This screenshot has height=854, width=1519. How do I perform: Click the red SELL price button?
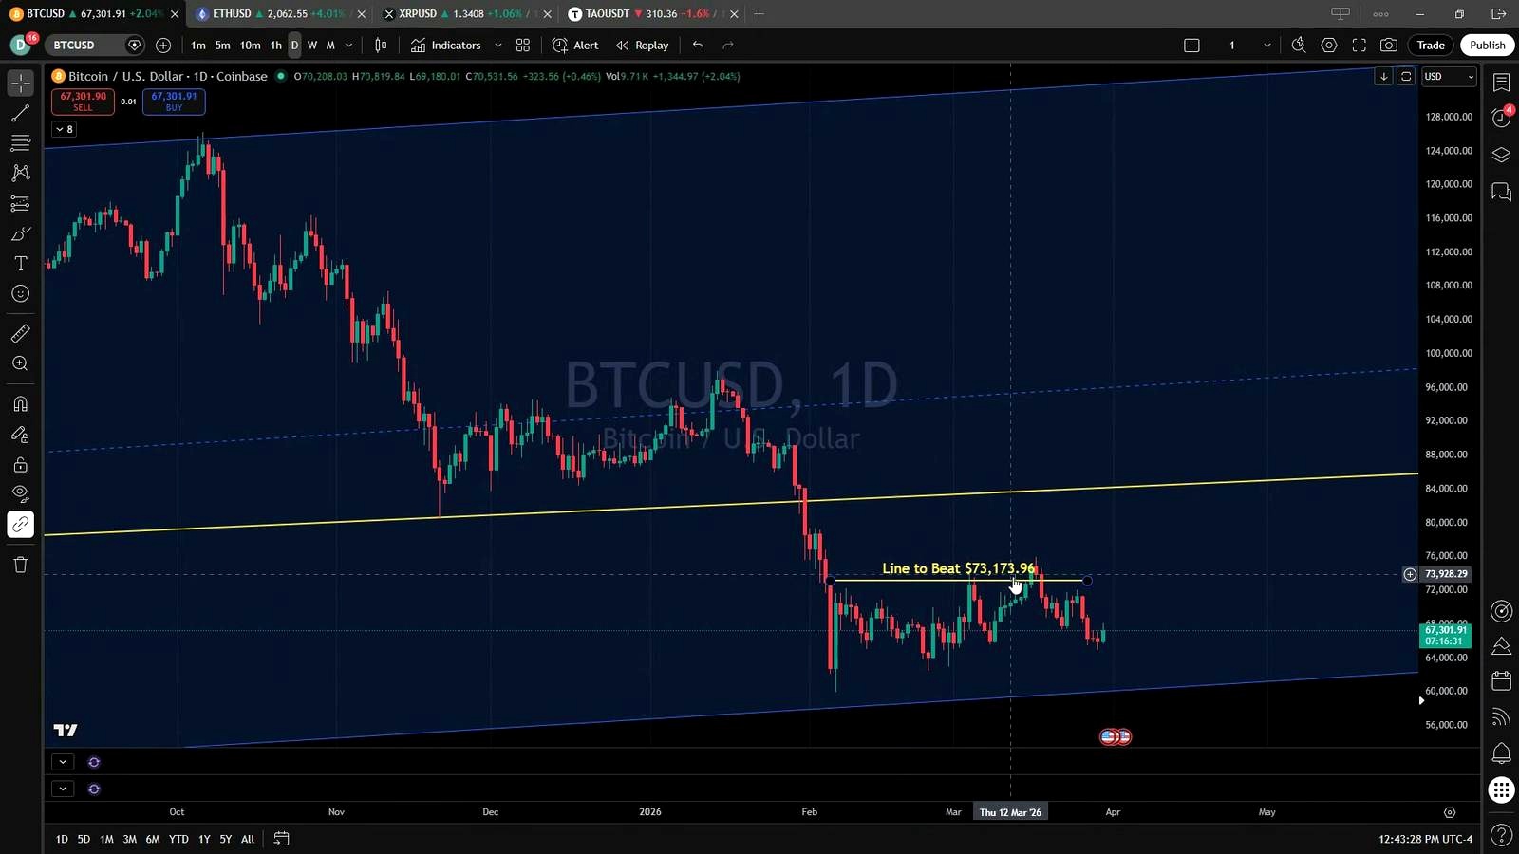(83, 102)
